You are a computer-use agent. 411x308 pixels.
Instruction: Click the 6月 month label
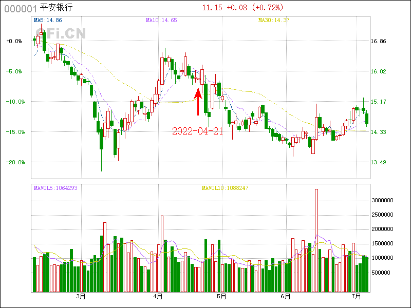coord(286,297)
